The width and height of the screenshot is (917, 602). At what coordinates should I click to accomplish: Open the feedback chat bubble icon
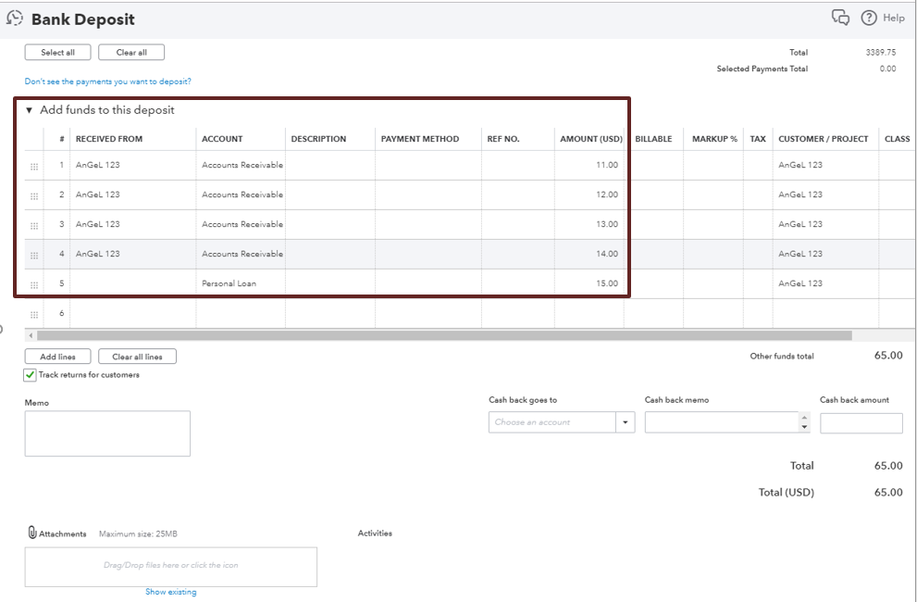840,18
